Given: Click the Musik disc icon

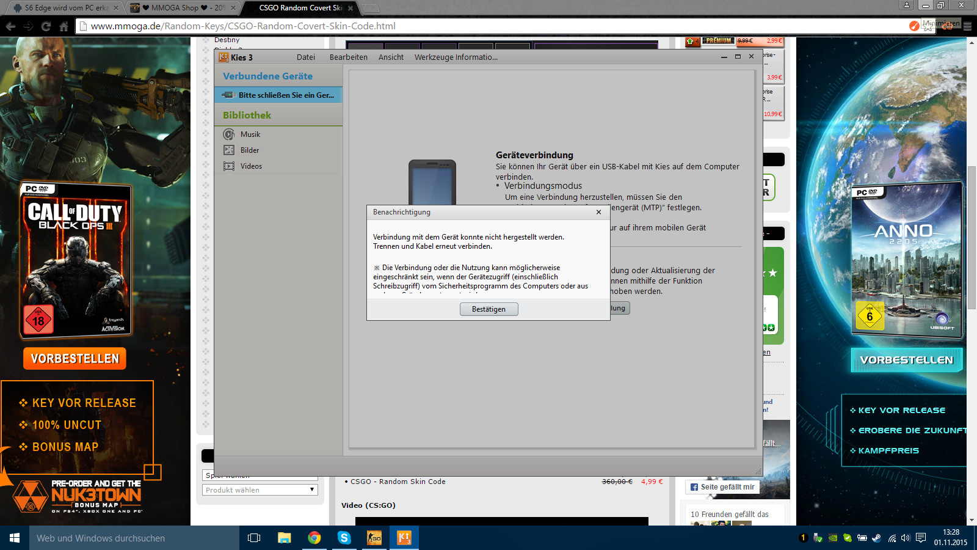Looking at the screenshot, I should [229, 134].
